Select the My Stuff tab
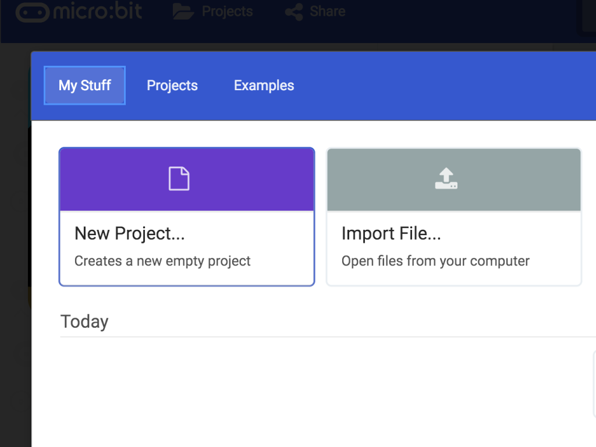 [x=84, y=85]
